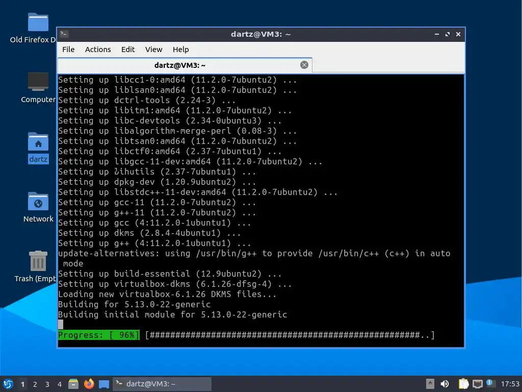Open the removable media eject tray icon
The image size is (522, 392).
pos(430,384)
